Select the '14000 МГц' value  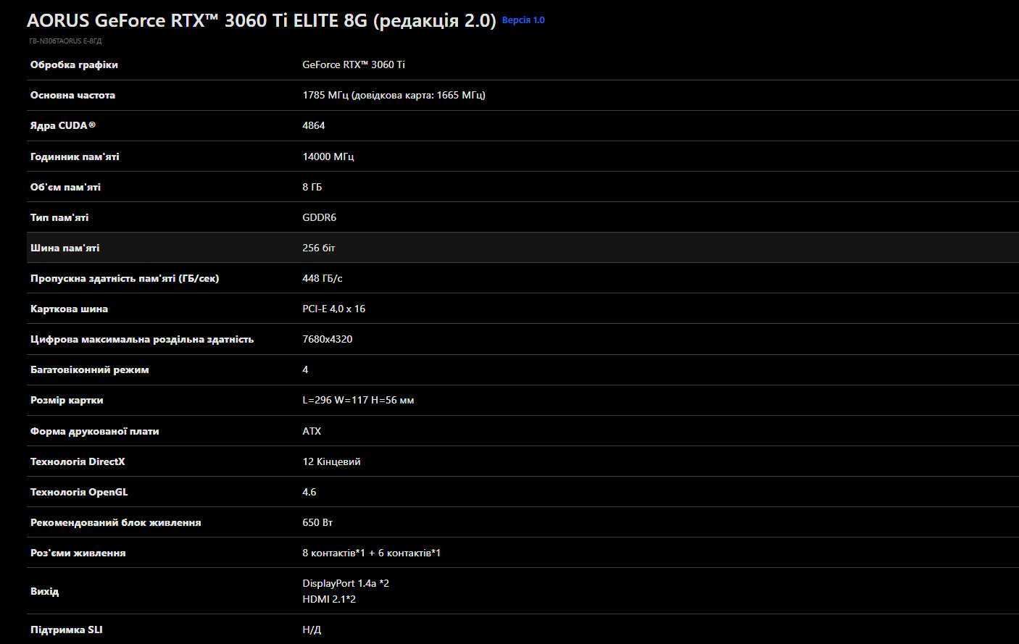tap(328, 156)
